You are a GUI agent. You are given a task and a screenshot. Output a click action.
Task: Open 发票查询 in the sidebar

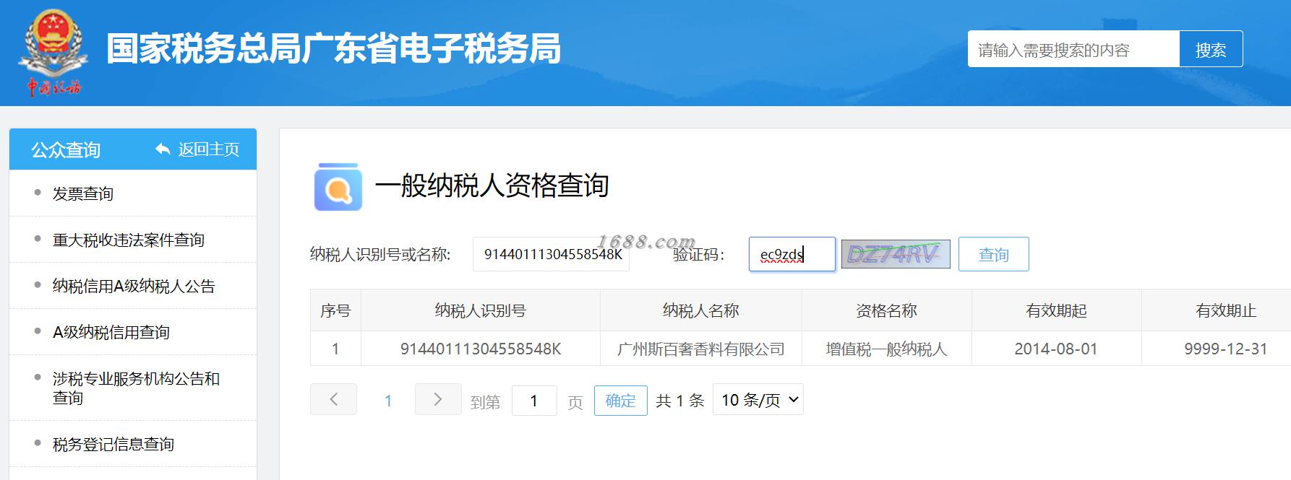(x=83, y=193)
